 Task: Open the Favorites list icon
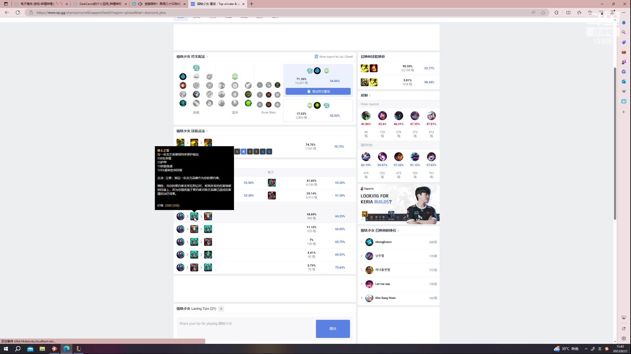pos(579,12)
